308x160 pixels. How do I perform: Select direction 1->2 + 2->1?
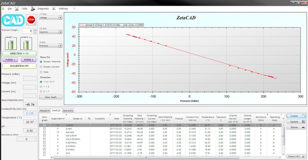41,82
